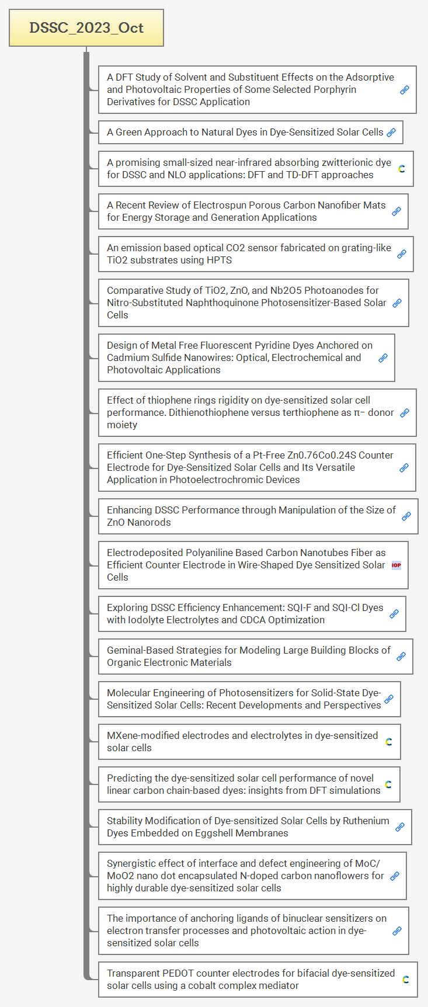Screen dimensions: 428x1007
Task: Click IOP icon on Polyaniline Carbon Nanotubes node
Action: pyautogui.click(x=396, y=565)
